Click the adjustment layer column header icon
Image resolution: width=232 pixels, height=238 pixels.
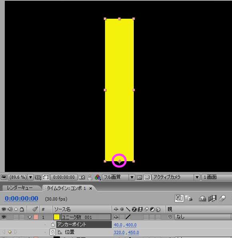click(x=152, y=209)
